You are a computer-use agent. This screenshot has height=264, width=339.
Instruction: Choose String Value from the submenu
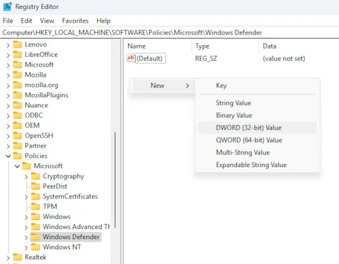coord(257,103)
